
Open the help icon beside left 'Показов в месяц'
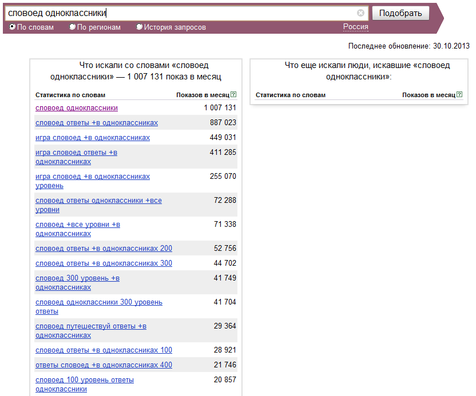233,94
